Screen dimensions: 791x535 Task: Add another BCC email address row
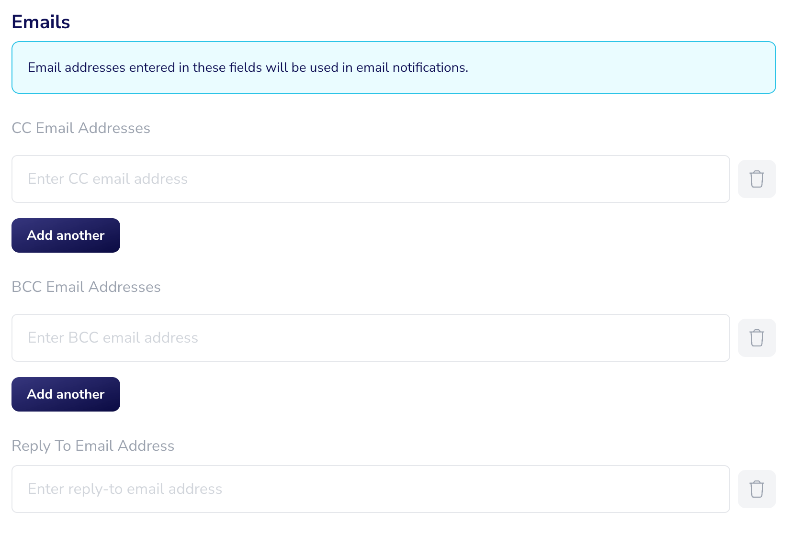pyautogui.click(x=66, y=394)
